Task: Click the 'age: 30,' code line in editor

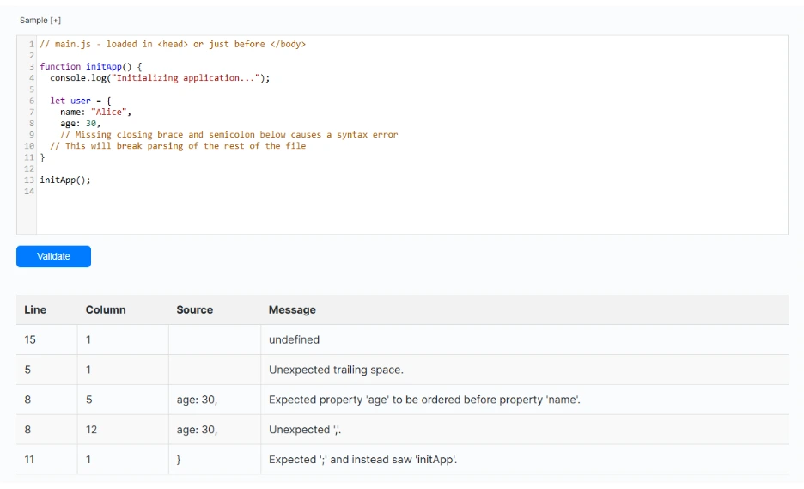Action: [81, 123]
